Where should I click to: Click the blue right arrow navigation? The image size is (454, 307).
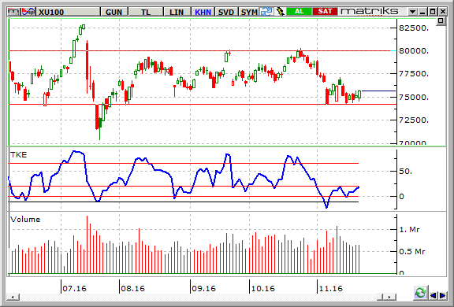pyautogui.click(x=443, y=295)
